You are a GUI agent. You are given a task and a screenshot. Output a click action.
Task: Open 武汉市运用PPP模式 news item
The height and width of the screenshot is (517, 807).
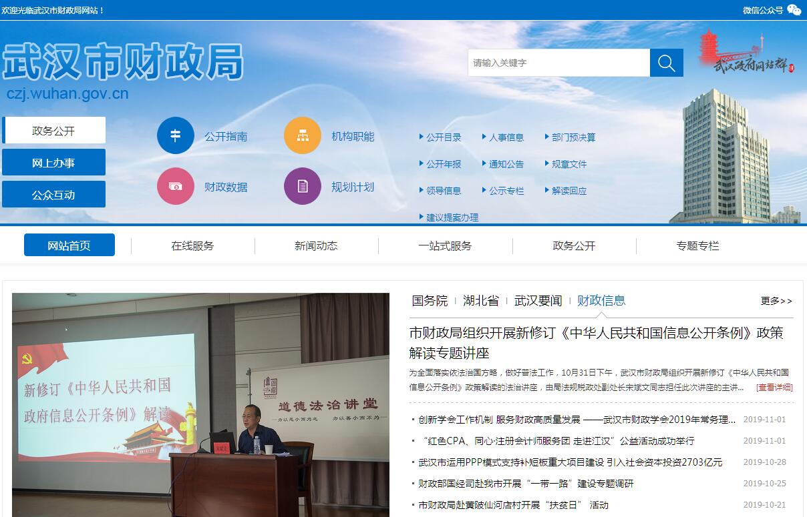pos(571,462)
